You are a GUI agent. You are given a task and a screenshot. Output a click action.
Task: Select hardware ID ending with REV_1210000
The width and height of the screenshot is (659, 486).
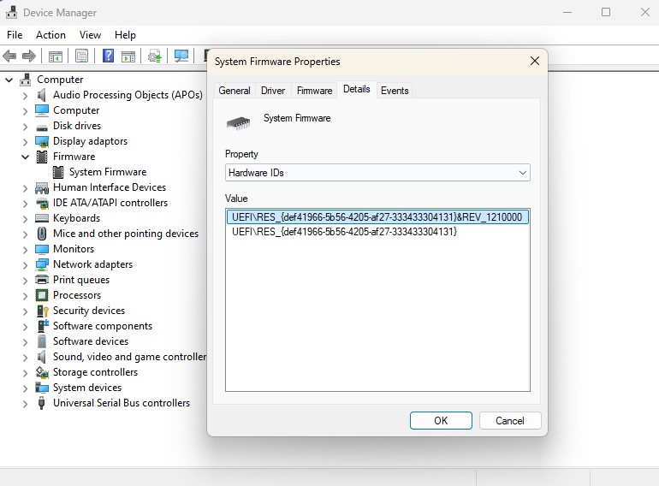377,216
